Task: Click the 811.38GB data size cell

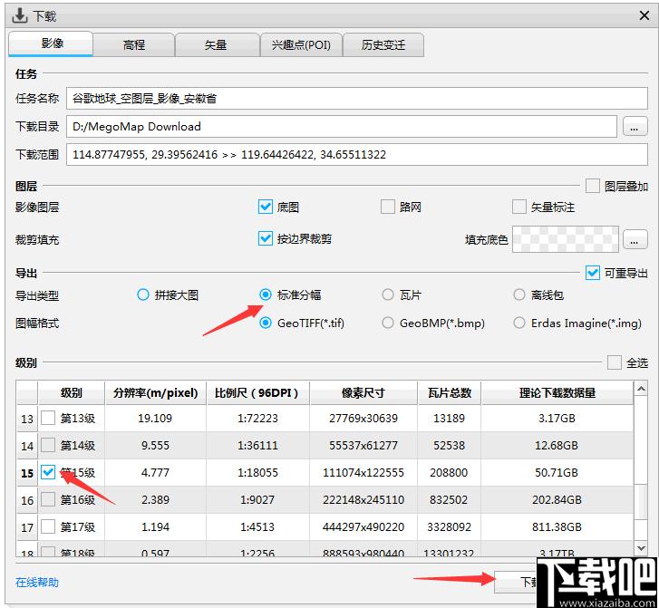Action: pos(557,527)
